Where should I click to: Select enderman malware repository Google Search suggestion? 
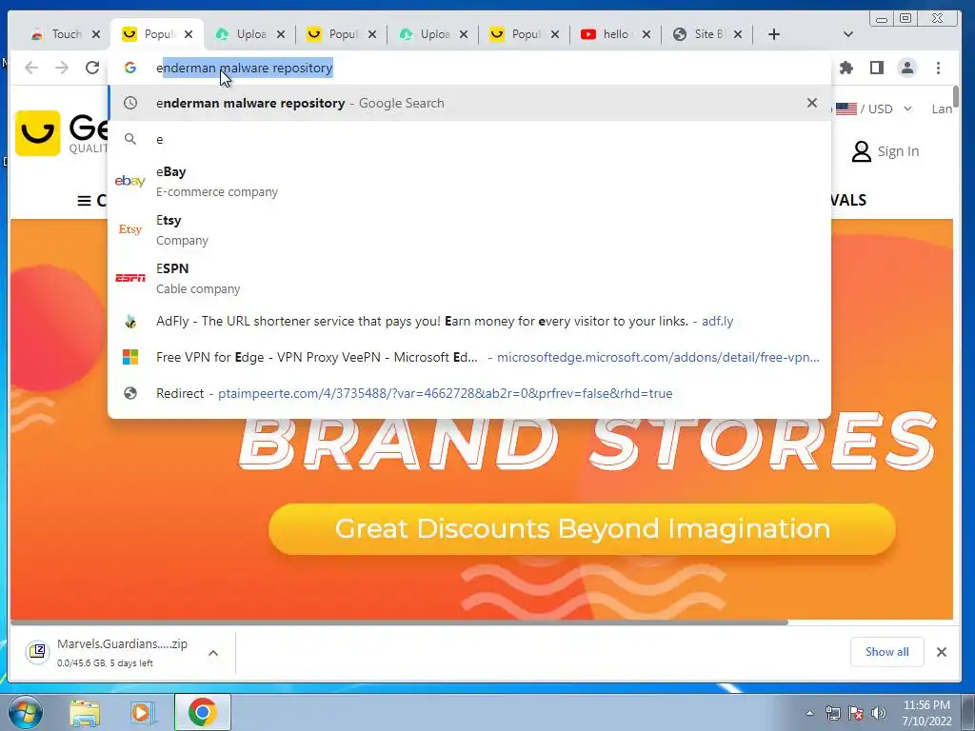[469, 103]
